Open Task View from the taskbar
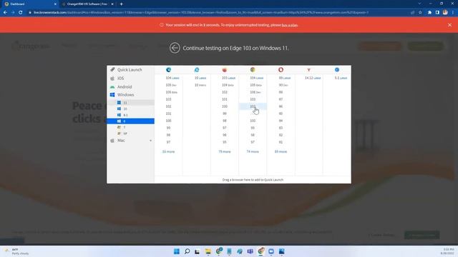The width and height of the screenshot is (458, 257). click(x=198, y=251)
